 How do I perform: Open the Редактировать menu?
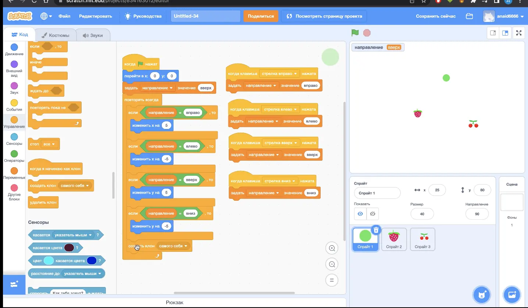click(96, 16)
